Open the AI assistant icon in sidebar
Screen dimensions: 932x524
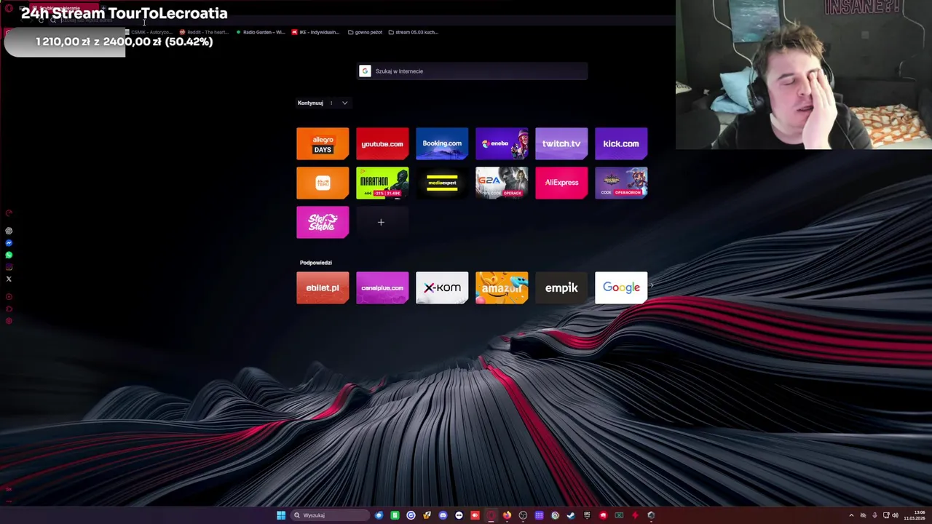click(9, 231)
